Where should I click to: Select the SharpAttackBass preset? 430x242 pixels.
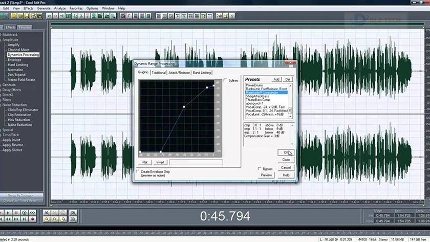click(258, 96)
